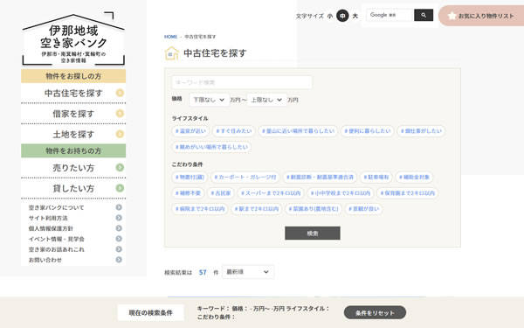
Task: Toggle the #畑仕事がしたい tag
Action: 421,131
